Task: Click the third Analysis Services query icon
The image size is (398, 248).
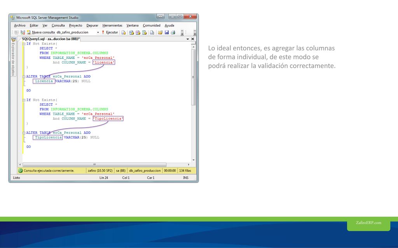Action: 144,33
